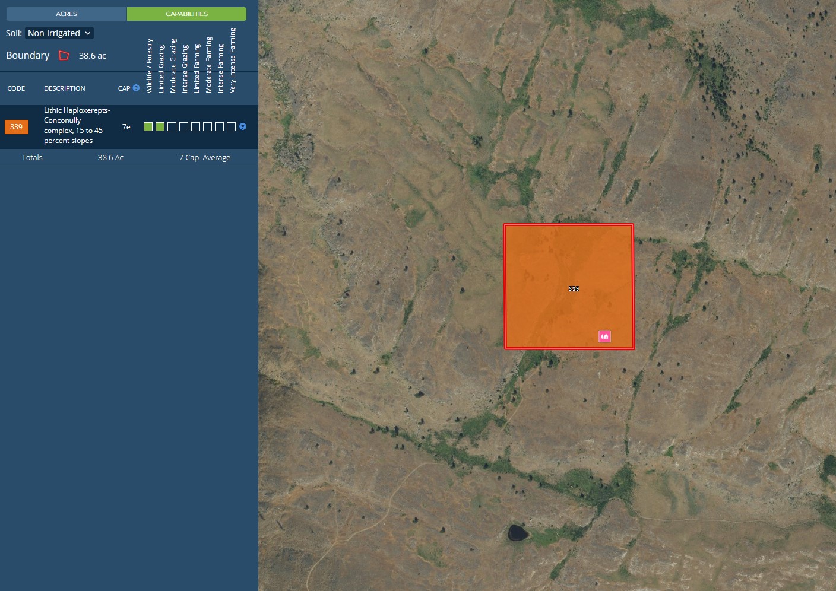Click the red Boundary polygon icon
Screen dimensions: 836x591
[64, 56]
